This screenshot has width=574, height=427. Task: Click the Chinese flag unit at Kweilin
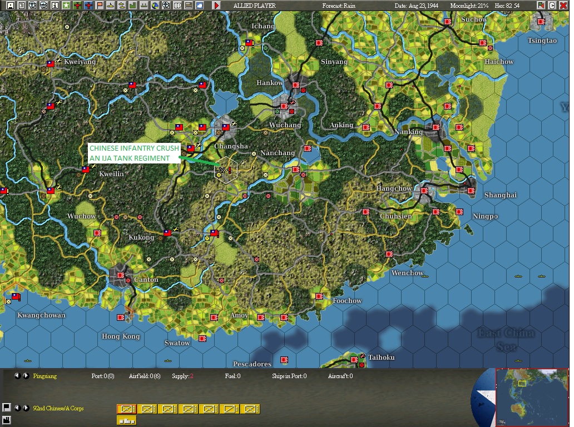pos(86,169)
